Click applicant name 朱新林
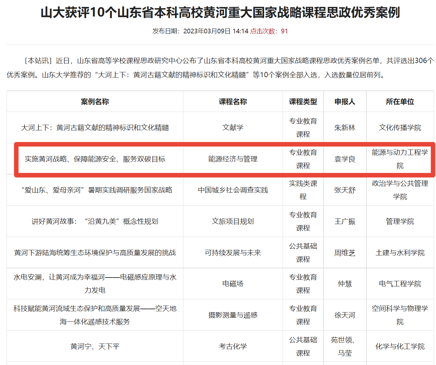 [345, 128]
